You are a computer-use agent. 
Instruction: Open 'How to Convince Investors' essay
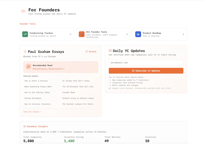(37, 104)
